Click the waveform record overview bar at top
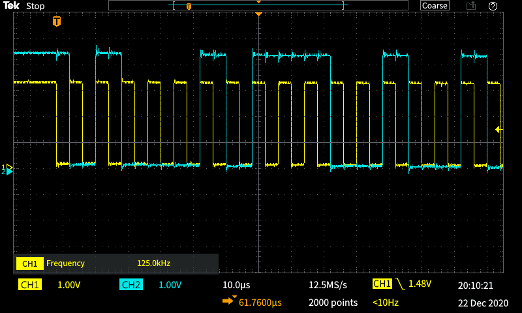 [x=258, y=6]
